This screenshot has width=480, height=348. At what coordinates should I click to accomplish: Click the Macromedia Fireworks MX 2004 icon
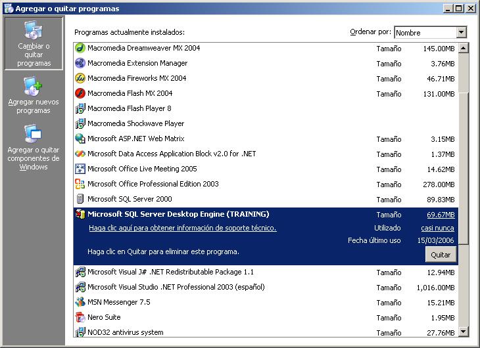[x=80, y=78]
